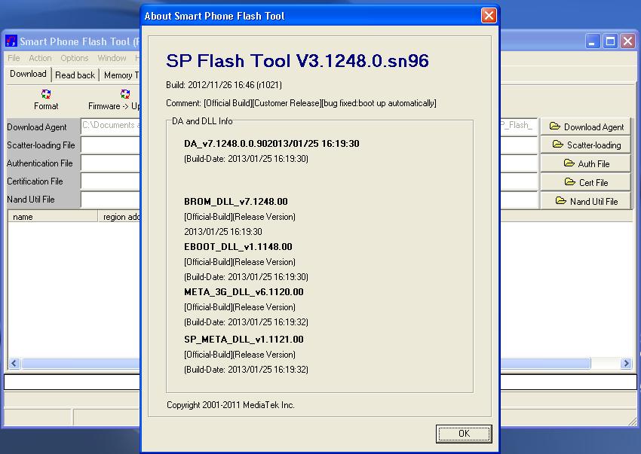
Task: Click the Download Agent path input field
Action: pyautogui.click(x=110, y=125)
